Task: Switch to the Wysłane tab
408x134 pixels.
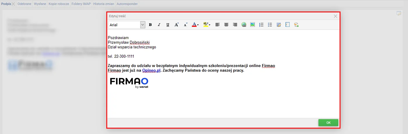Action: (40, 4)
